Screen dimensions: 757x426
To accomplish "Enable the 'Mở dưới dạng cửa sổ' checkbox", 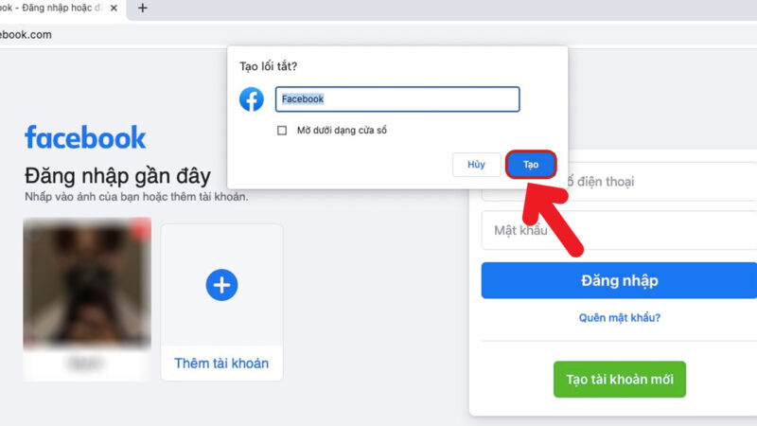I will pyautogui.click(x=282, y=131).
